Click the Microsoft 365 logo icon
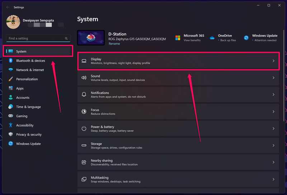 point(178,38)
